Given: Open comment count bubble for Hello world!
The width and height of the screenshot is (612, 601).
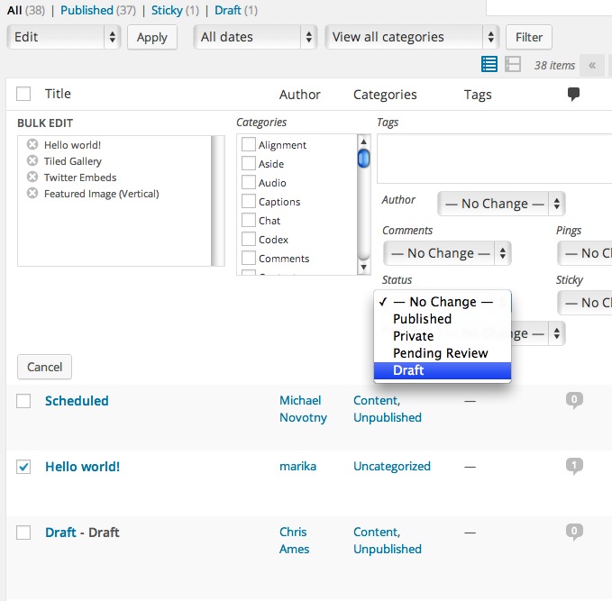Looking at the screenshot, I should click(x=574, y=466).
